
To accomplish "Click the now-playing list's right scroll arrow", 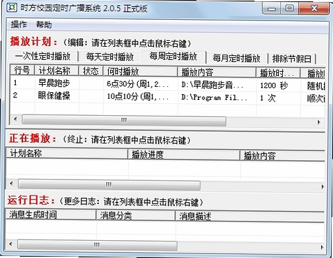I will (x=322, y=187).
